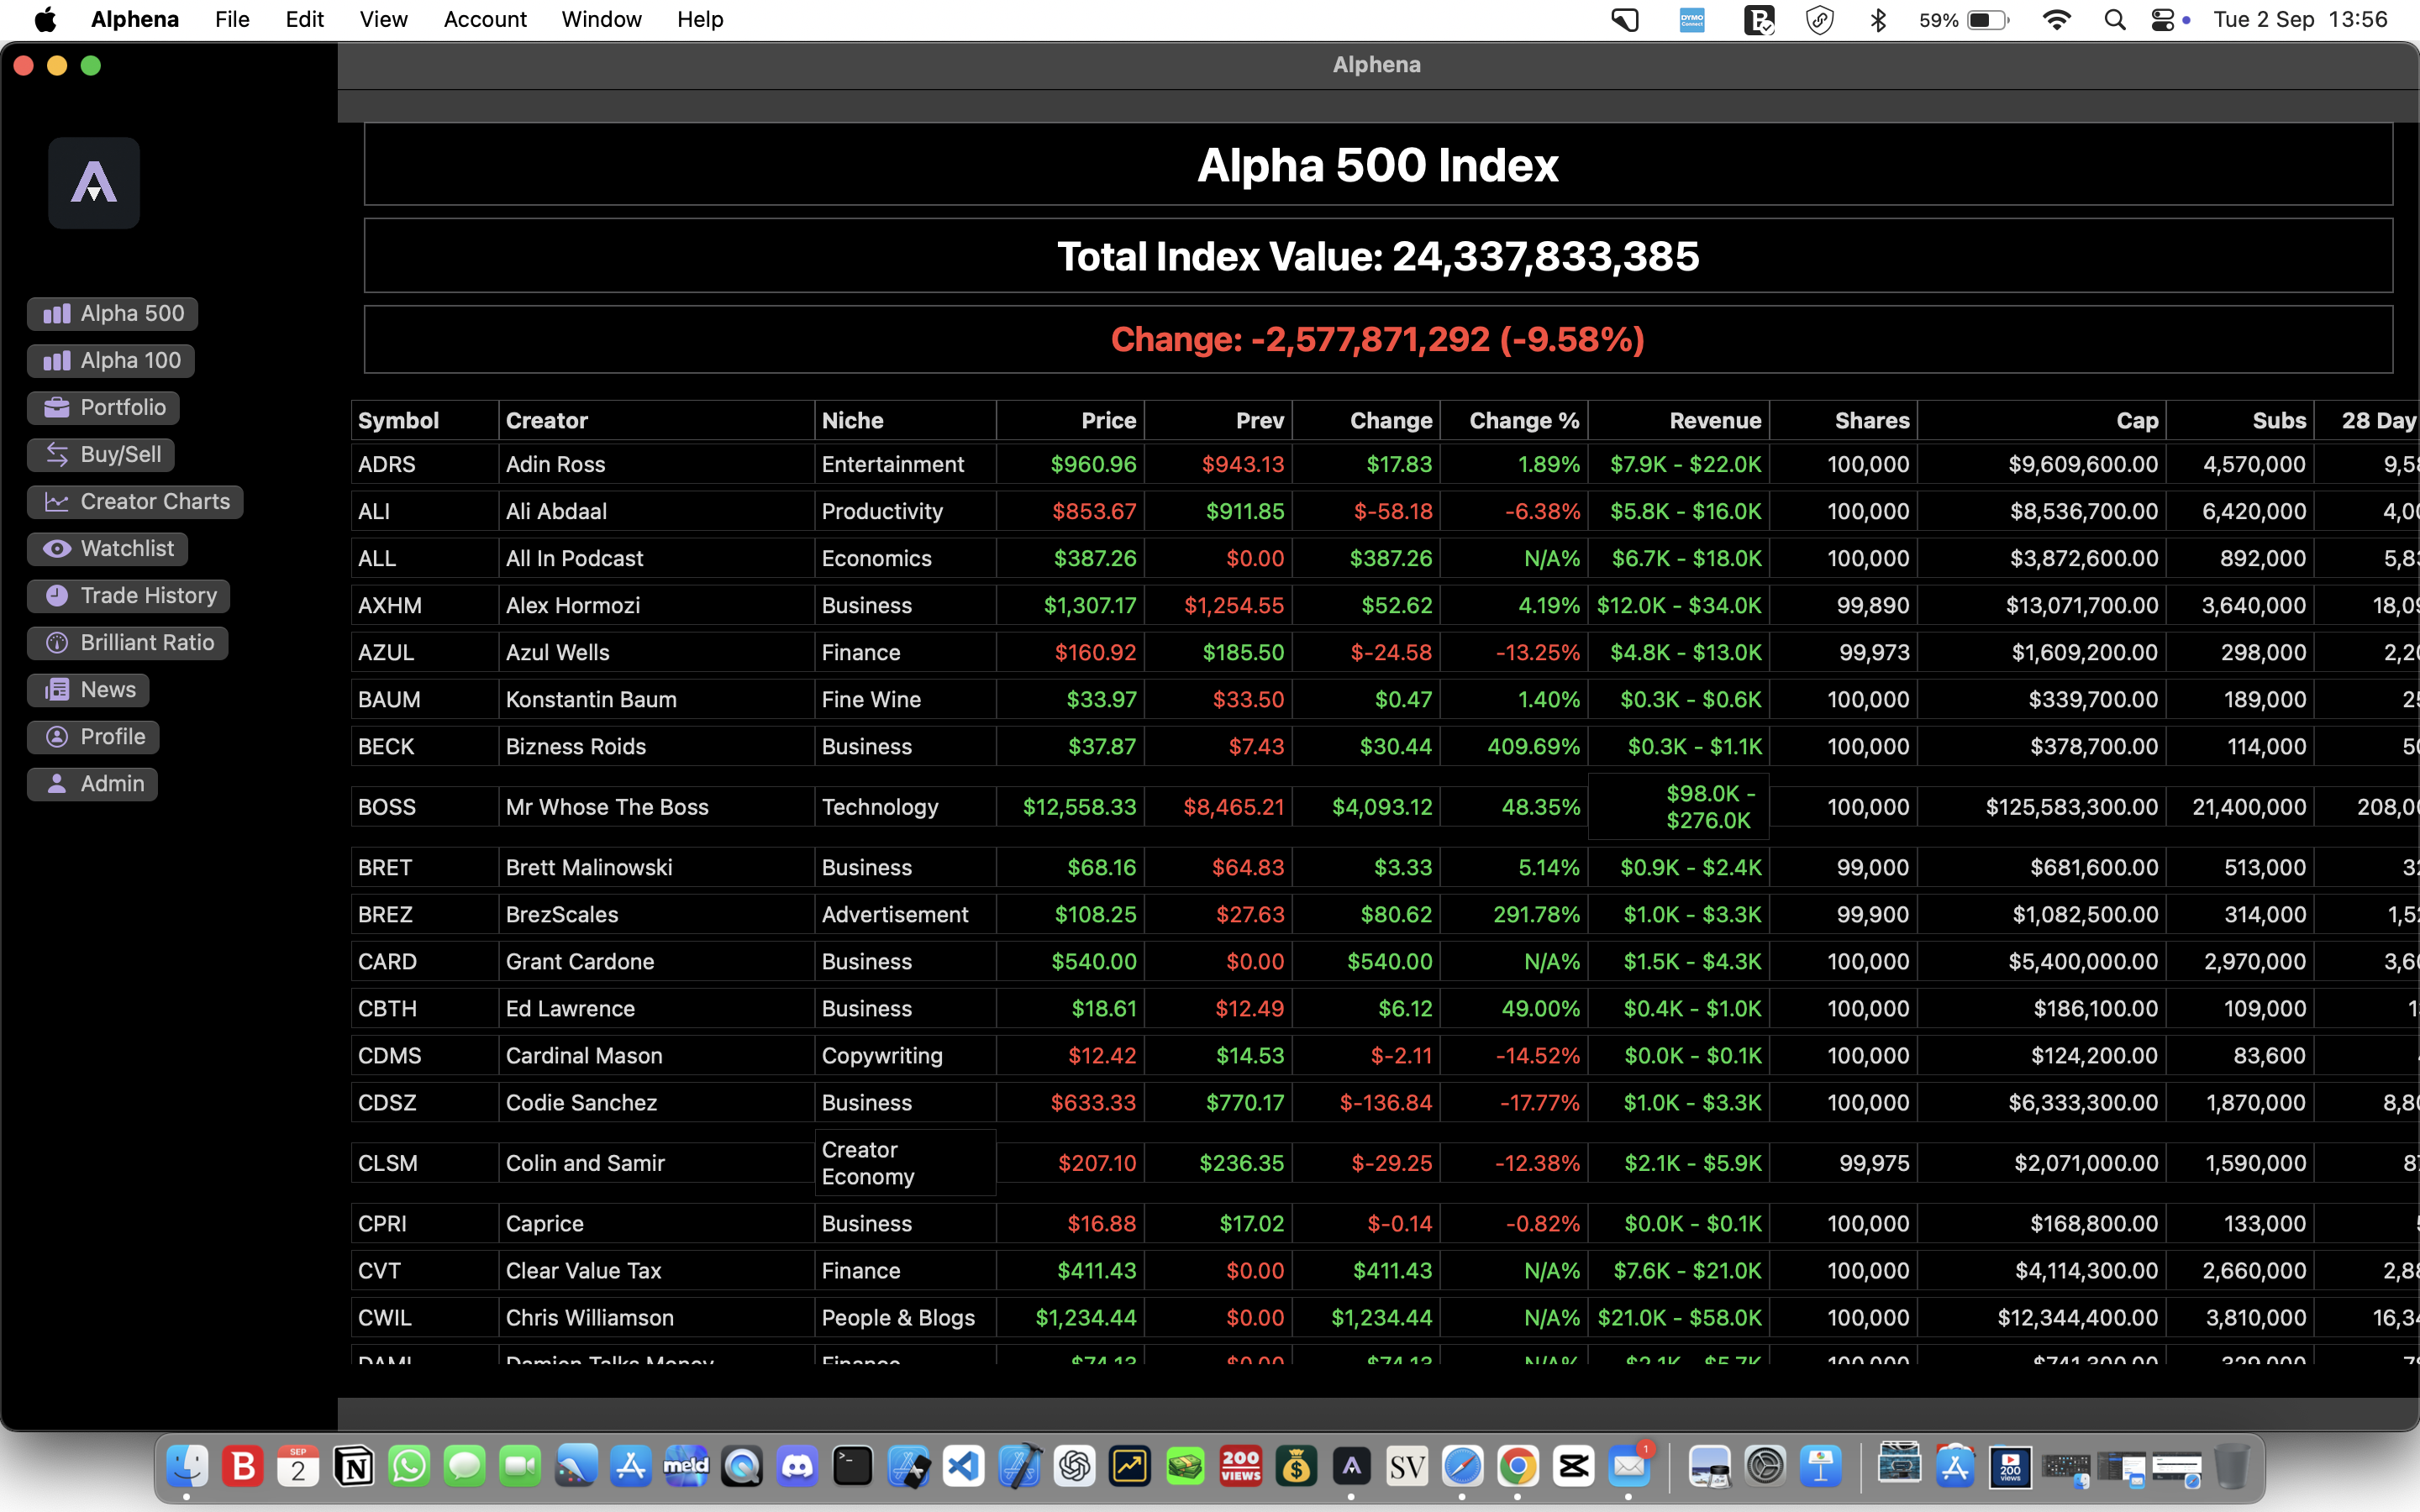The height and width of the screenshot is (1512, 2420).
Task: Open Terminal from the dock
Action: point(853,1467)
